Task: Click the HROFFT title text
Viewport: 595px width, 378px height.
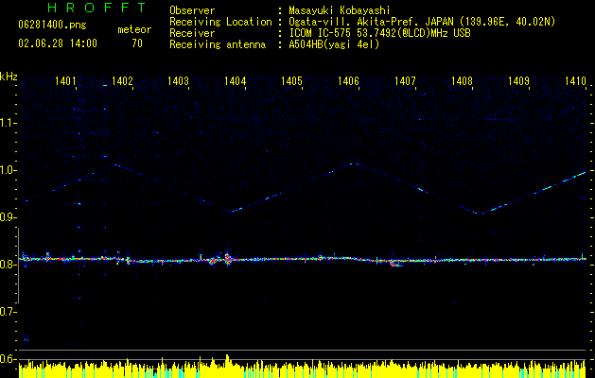Action: click(97, 8)
